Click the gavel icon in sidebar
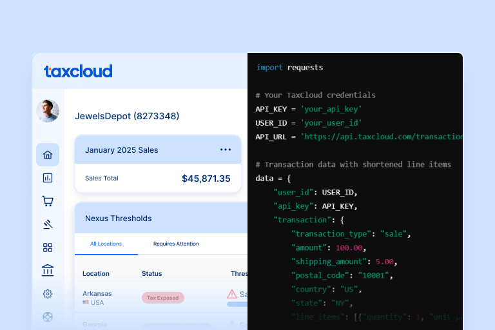This screenshot has height=330, width=495. click(48, 224)
